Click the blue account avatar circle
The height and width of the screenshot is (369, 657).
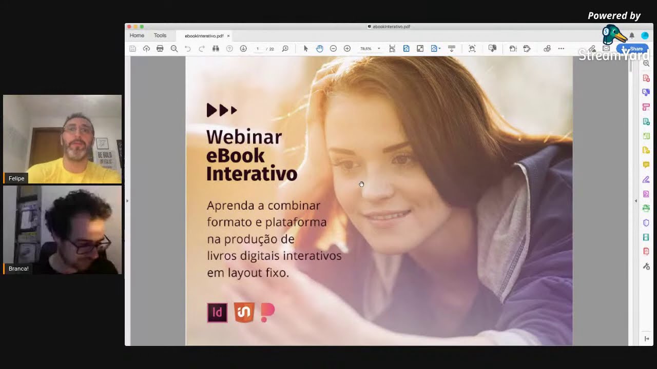point(645,35)
